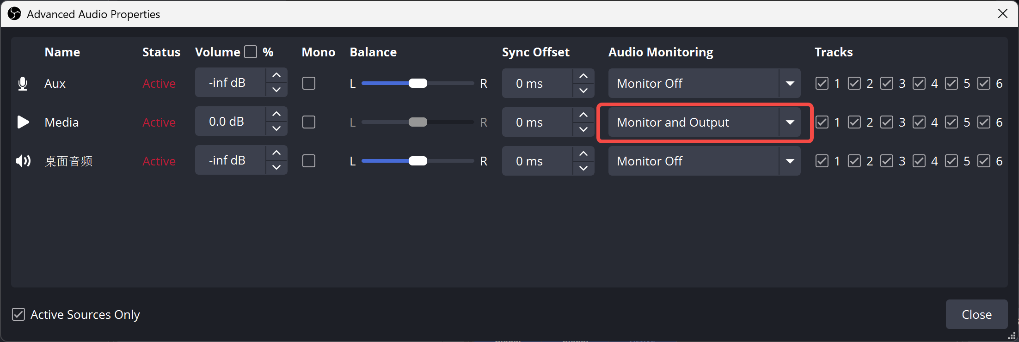Uncheck Active Sources Only

18,314
